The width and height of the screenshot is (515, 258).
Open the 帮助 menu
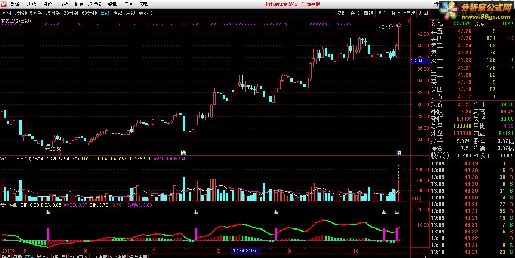tap(145, 4)
